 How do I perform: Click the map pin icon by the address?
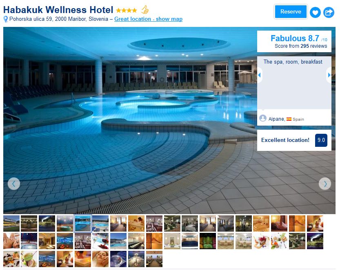(x=6, y=19)
